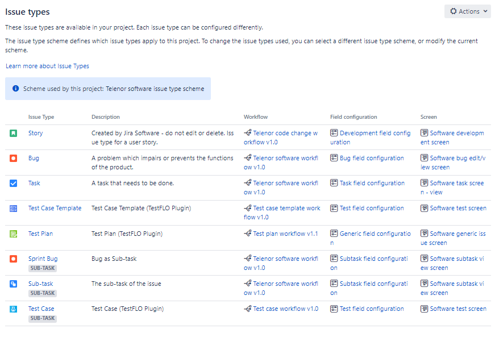Open Test plan workflow v1.1

[285, 234]
